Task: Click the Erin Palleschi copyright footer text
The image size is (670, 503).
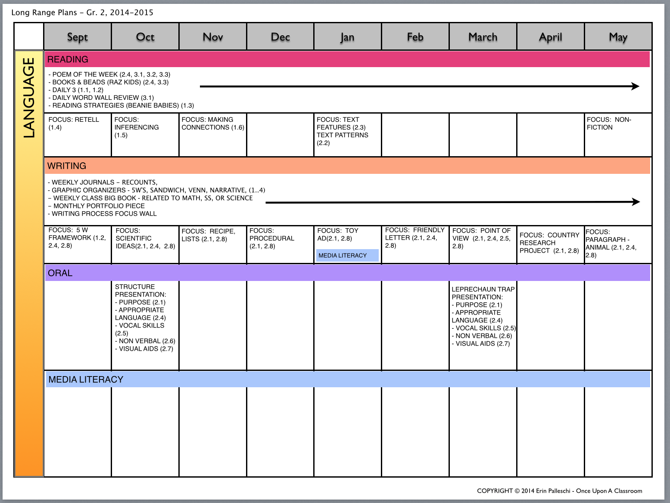Action: click(x=559, y=491)
